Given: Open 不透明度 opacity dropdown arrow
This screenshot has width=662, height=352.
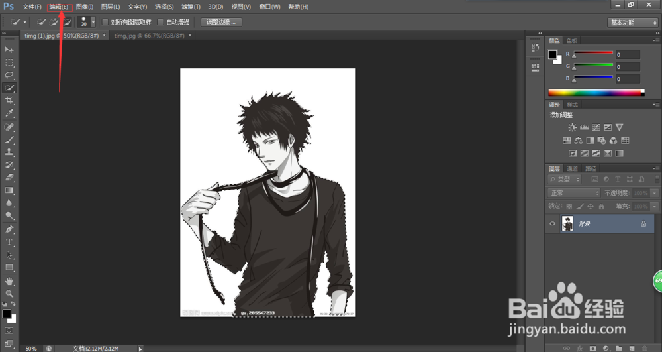Looking at the screenshot, I should point(655,193).
